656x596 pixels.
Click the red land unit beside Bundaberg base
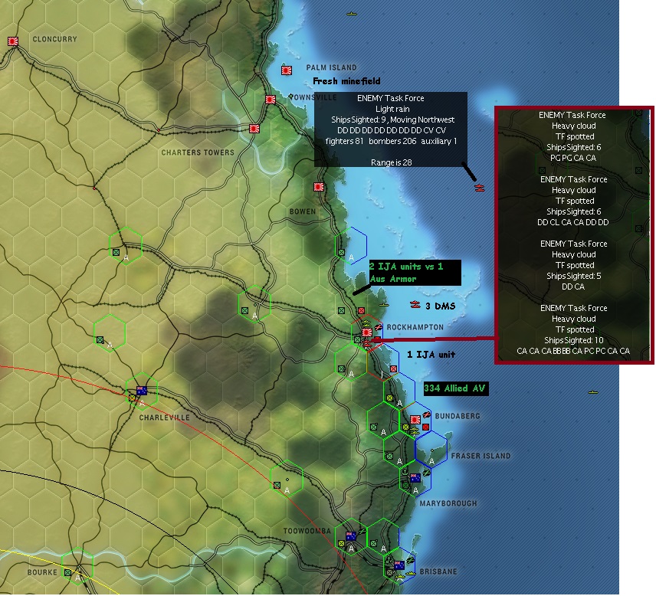(426, 427)
